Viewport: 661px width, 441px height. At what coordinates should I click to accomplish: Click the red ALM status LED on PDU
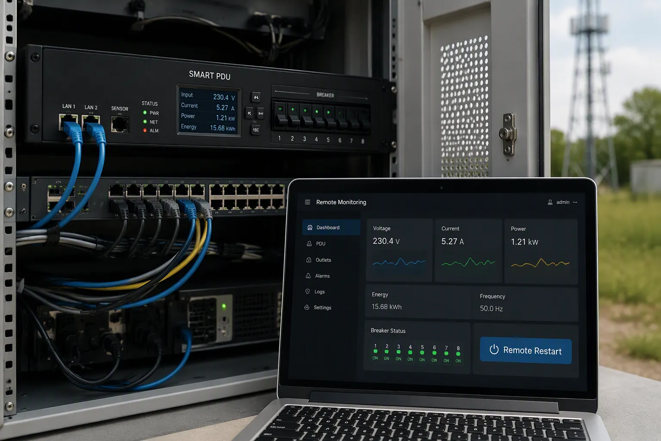coord(145,130)
